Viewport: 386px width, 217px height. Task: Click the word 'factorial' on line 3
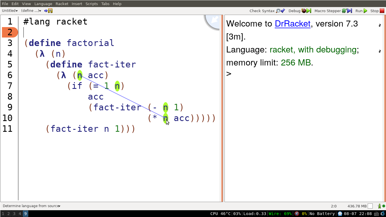[90, 43]
